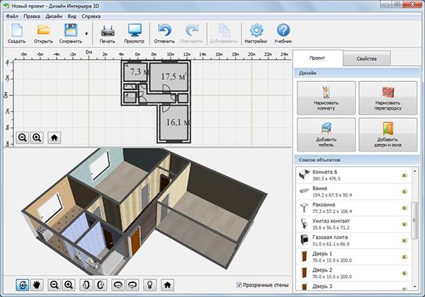Select Раковина in object list
The height and width of the screenshot is (297, 425).
pyautogui.click(x=353, y=208)
